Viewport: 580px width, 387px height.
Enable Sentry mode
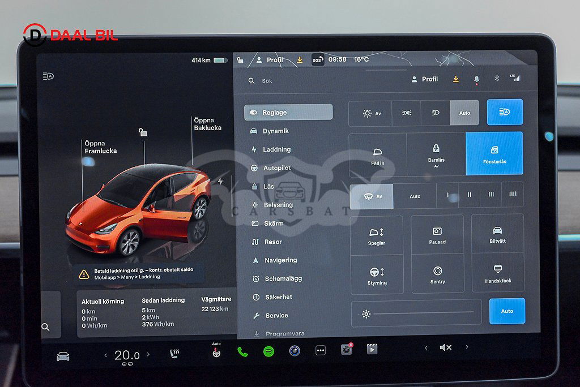(x=437, y=274)
